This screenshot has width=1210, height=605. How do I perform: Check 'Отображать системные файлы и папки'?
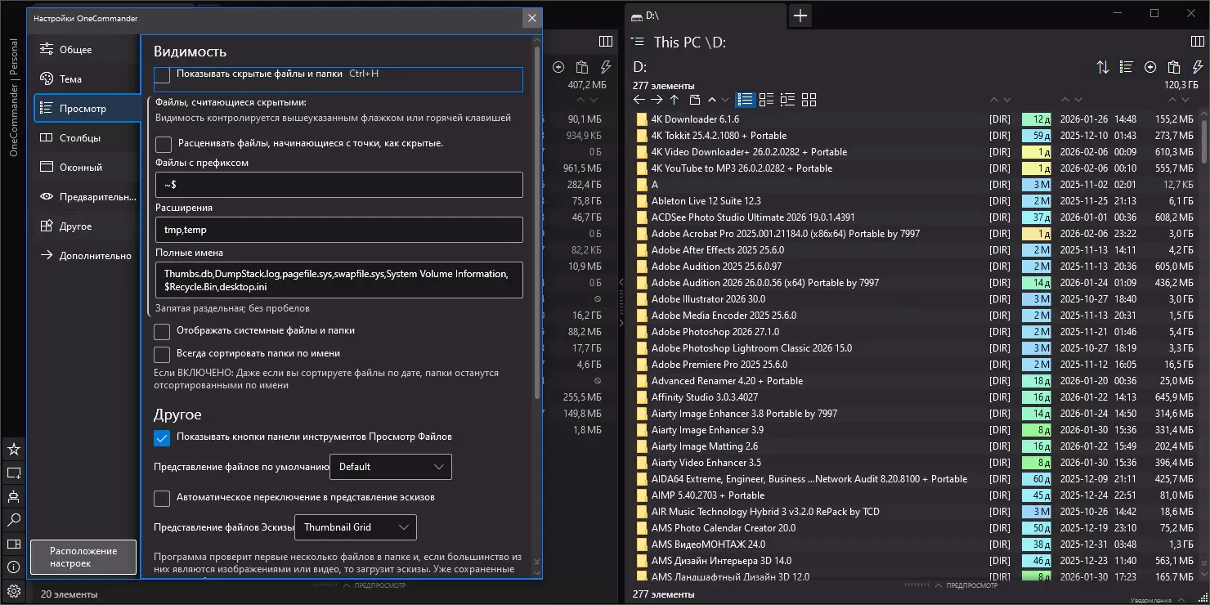(163, 331)
